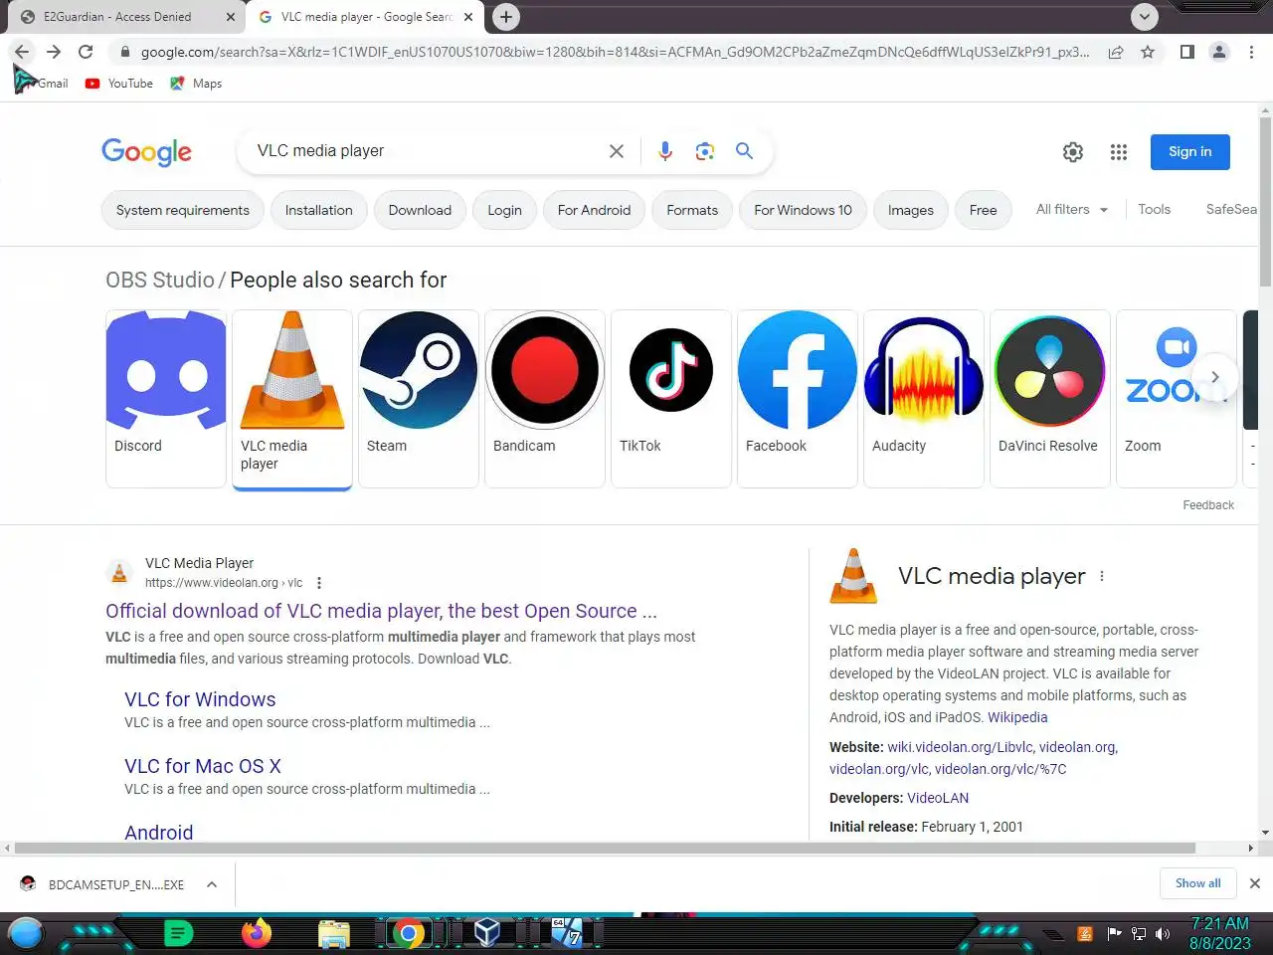Select the VLC media player Google Search tab
The width and height of the screenshot is (1273, 955).
point(365,17)
